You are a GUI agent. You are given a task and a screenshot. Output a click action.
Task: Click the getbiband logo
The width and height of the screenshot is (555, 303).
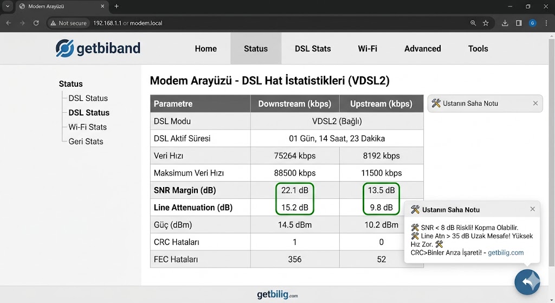click(98, 48)
